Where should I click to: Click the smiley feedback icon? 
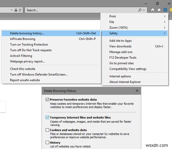pos(171,10)
